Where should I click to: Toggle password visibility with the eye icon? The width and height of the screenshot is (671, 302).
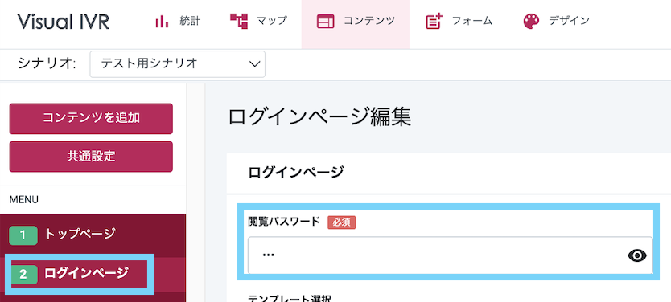pyautogui.click(x=637, y=255)
